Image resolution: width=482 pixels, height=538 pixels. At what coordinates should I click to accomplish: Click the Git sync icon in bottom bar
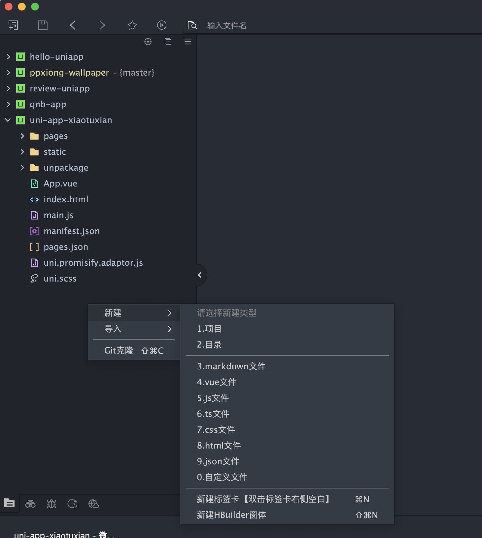click(x=73, y=504)
